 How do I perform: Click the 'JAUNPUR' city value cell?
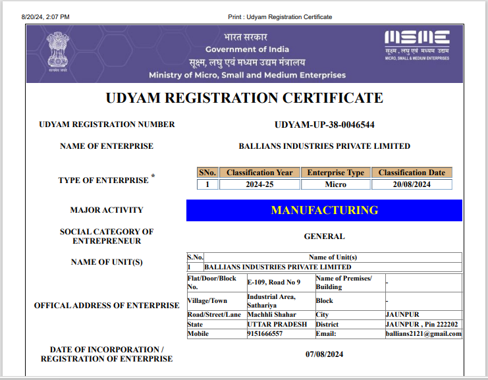tap(423, 315)
